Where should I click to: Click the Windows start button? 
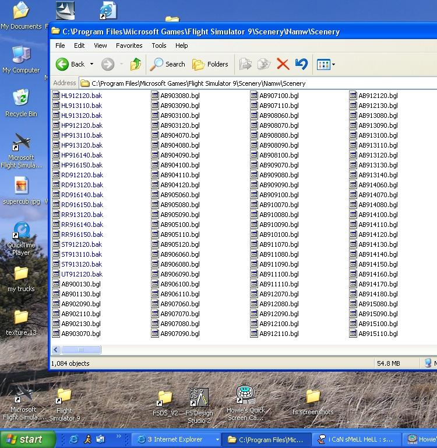27,439
